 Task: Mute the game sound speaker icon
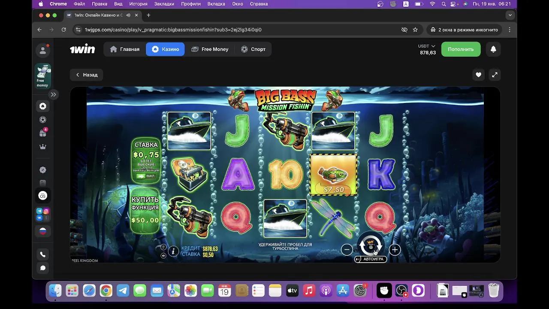tap(163, 255)
